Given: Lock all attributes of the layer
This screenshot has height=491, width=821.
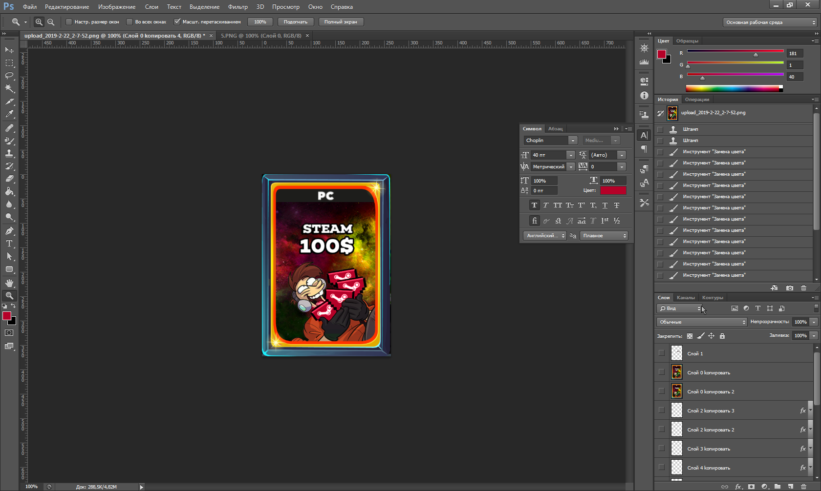Looking at the screenshot, I should (722, 336).
